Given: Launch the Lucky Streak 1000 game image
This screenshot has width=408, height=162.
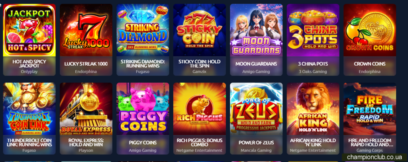Looking at the screenshot, I should tap(86, 30).
